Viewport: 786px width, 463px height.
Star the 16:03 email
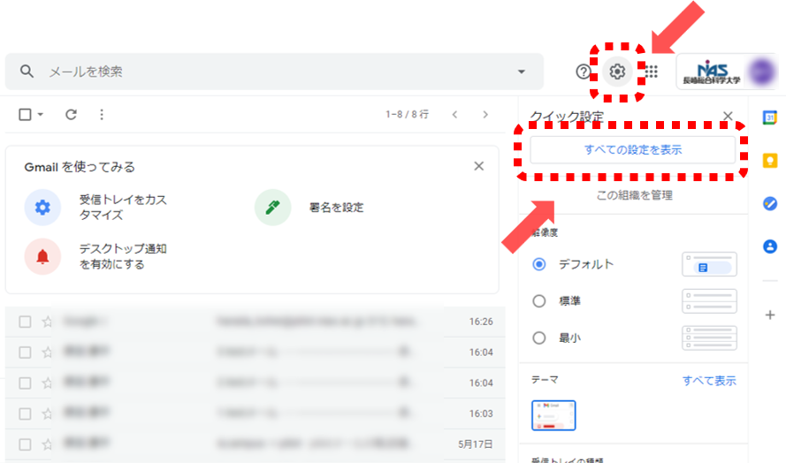pyautogui.click(x=47, y=414)
